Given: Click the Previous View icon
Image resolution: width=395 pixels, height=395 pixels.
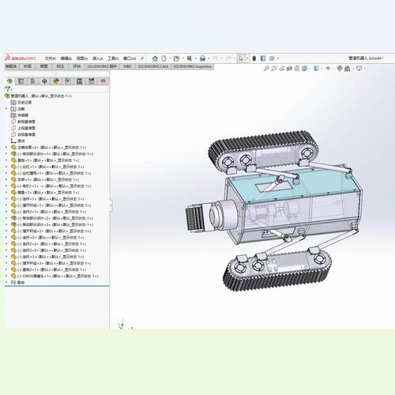Looking at the screenshot, I should click(282, 69).
